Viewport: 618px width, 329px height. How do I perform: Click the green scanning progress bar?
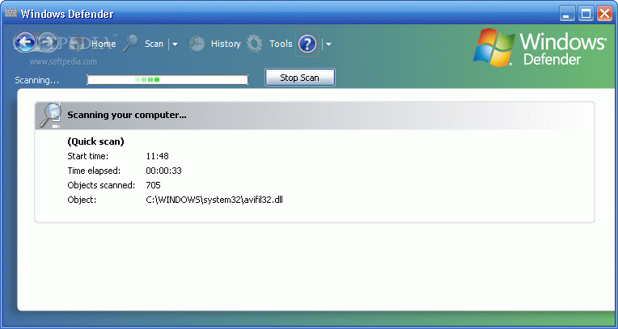[x=167, y=79]
